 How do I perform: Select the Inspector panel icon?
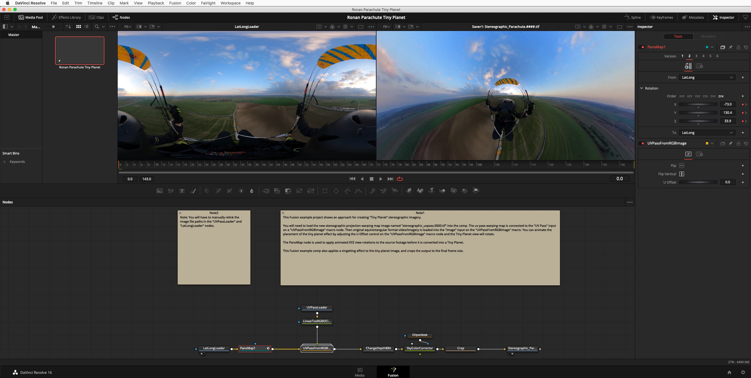pyautogui.click(x=714, y=17)
